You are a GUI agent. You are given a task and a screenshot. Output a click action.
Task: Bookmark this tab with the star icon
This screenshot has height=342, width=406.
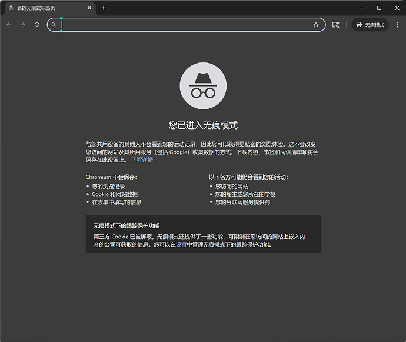coord(316,25)
